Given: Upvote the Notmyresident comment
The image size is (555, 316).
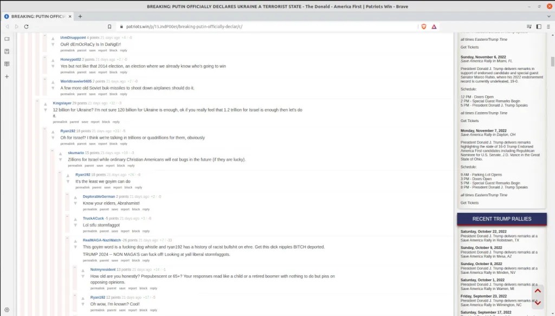Looking at the screenshot, I should pyautogui.click(x=83, y=270).
